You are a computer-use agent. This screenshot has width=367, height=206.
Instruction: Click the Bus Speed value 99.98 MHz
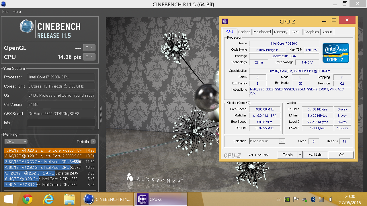point(265,122)
